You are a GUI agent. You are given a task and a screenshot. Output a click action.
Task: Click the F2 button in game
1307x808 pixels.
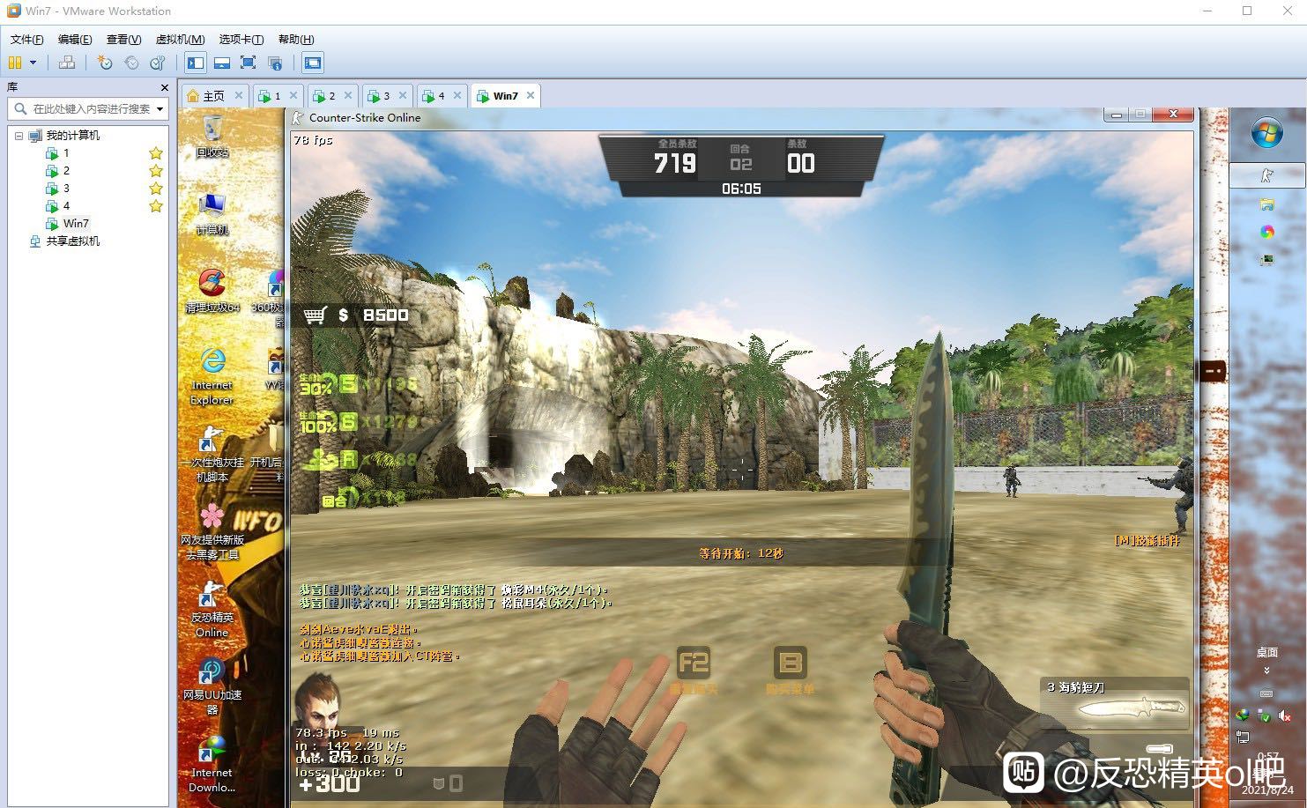click(694, 662)
